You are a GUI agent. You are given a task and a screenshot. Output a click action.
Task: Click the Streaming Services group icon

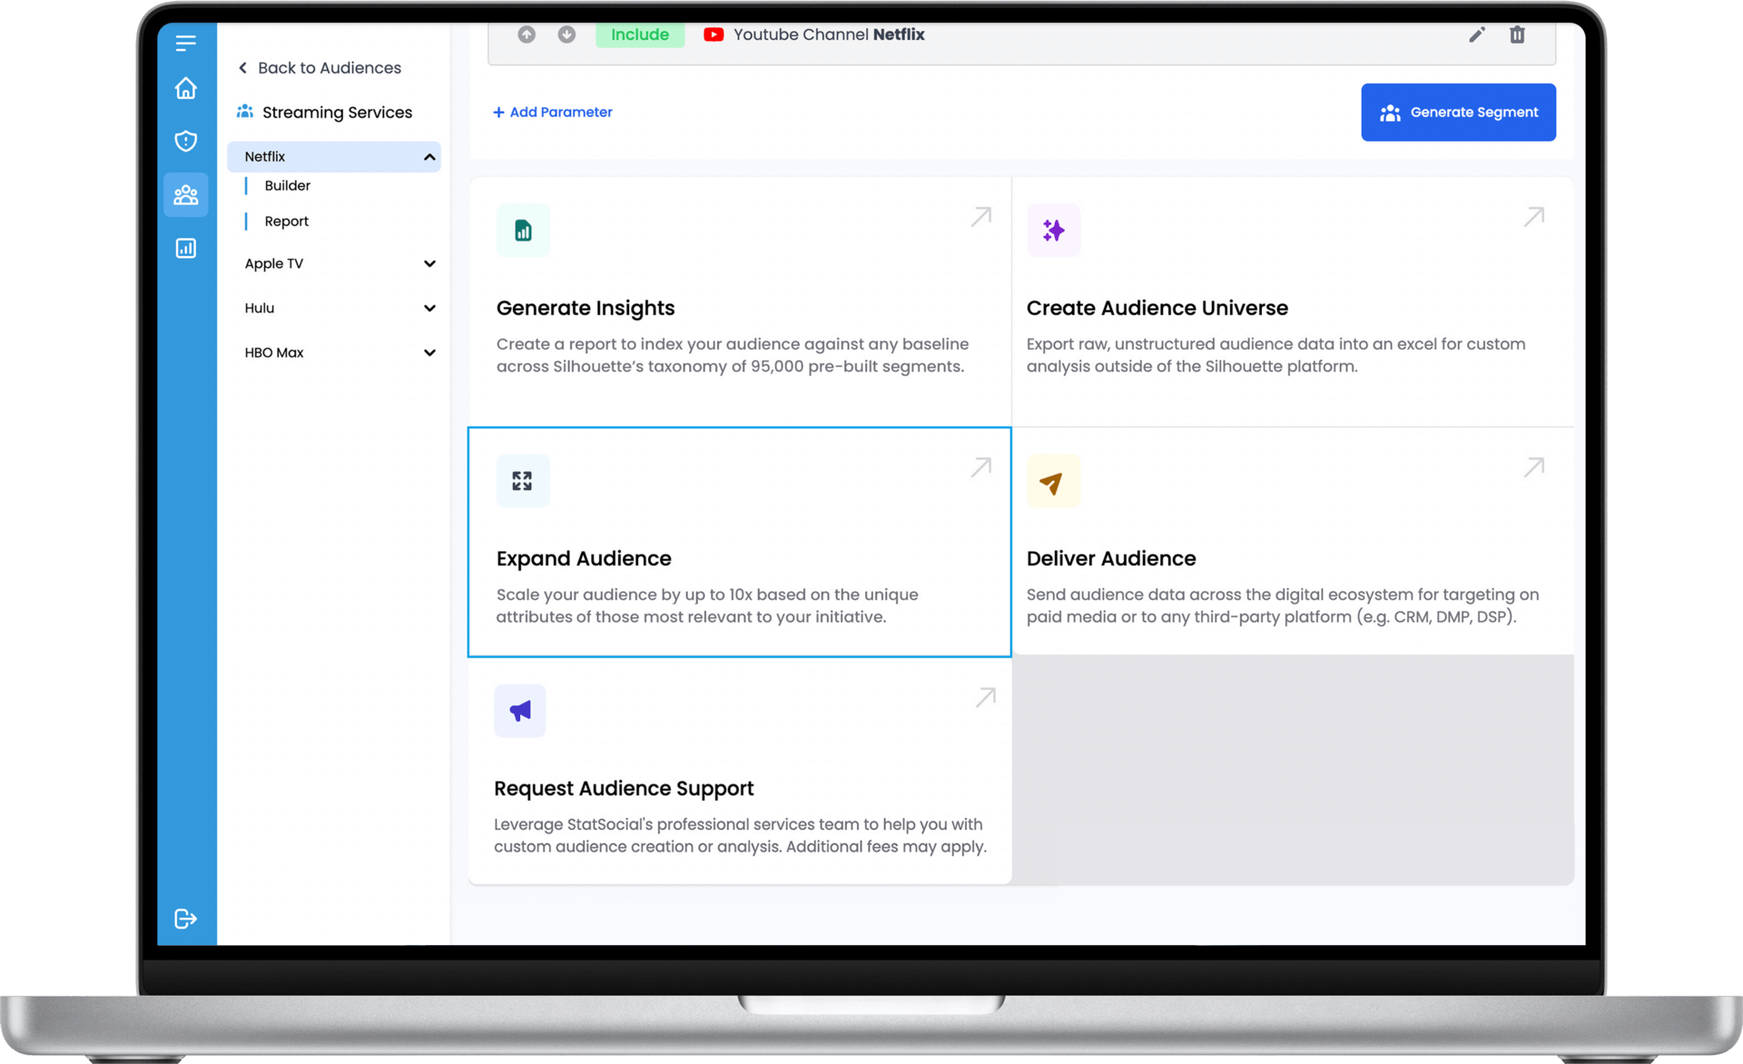pos(245,112)
